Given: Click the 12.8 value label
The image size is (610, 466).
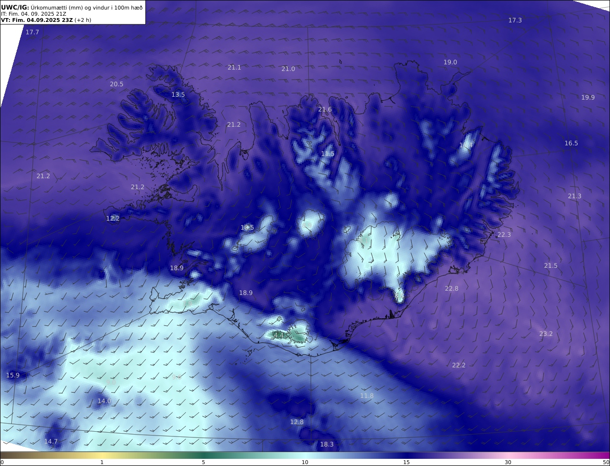Looking at the screenshot, I should (x=297, y=422).
